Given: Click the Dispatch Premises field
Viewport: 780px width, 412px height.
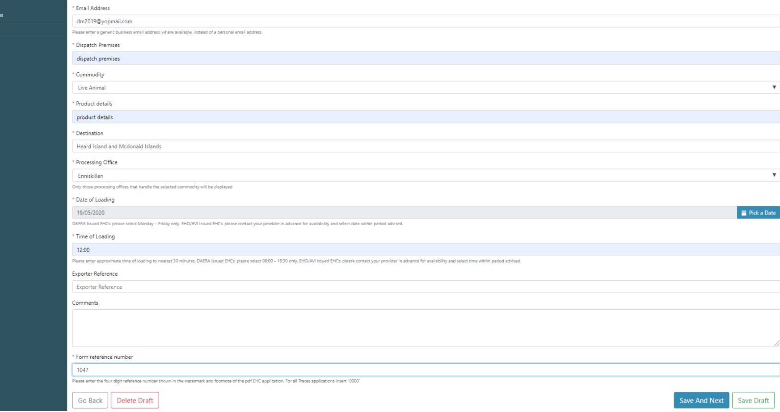Looking at the screenshot, I should point(426,59).
